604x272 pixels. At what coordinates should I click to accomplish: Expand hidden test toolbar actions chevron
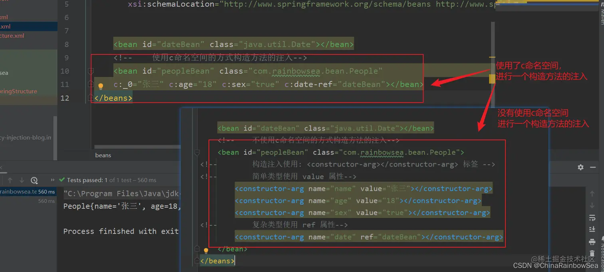pyautogui.click(x=52, y=180)
